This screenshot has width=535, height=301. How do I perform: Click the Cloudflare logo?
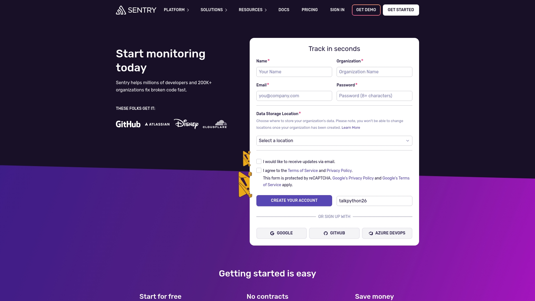[215, 124]
